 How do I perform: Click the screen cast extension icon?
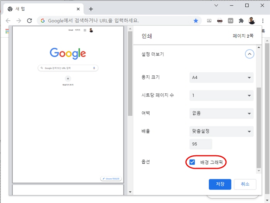209,21
